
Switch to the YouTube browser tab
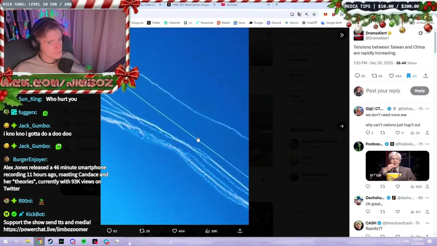point(245,5)
